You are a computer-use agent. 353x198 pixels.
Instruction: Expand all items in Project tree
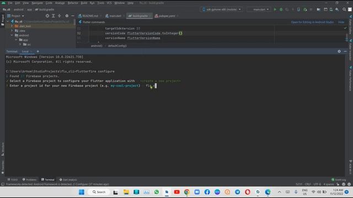click(54, 16)
